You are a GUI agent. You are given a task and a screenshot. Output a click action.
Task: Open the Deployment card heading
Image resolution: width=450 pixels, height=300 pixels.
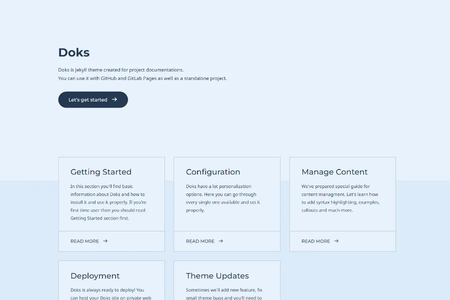point(95,276)
